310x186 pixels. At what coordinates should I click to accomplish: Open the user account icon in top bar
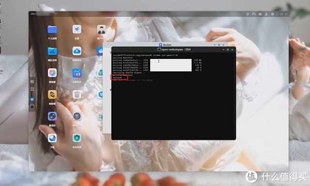pyautogui.click(x=266, y=14)
